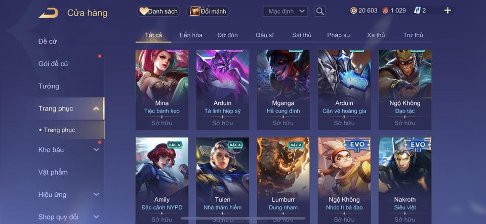Screen dimensions: 486x224
Task: Expand the Hiệu ứng sidebar section
Action: click(96, 194)
